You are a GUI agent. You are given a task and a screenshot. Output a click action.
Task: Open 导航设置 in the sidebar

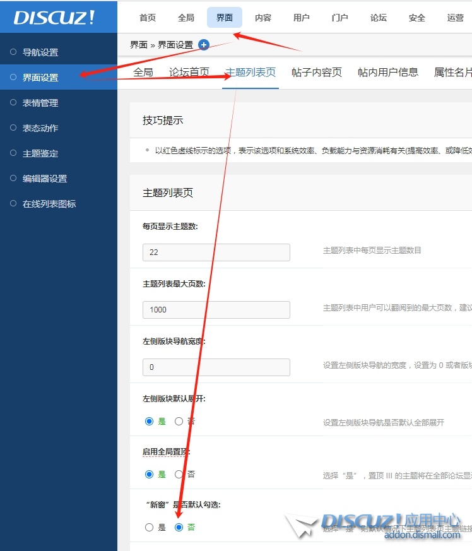point(40,52)
